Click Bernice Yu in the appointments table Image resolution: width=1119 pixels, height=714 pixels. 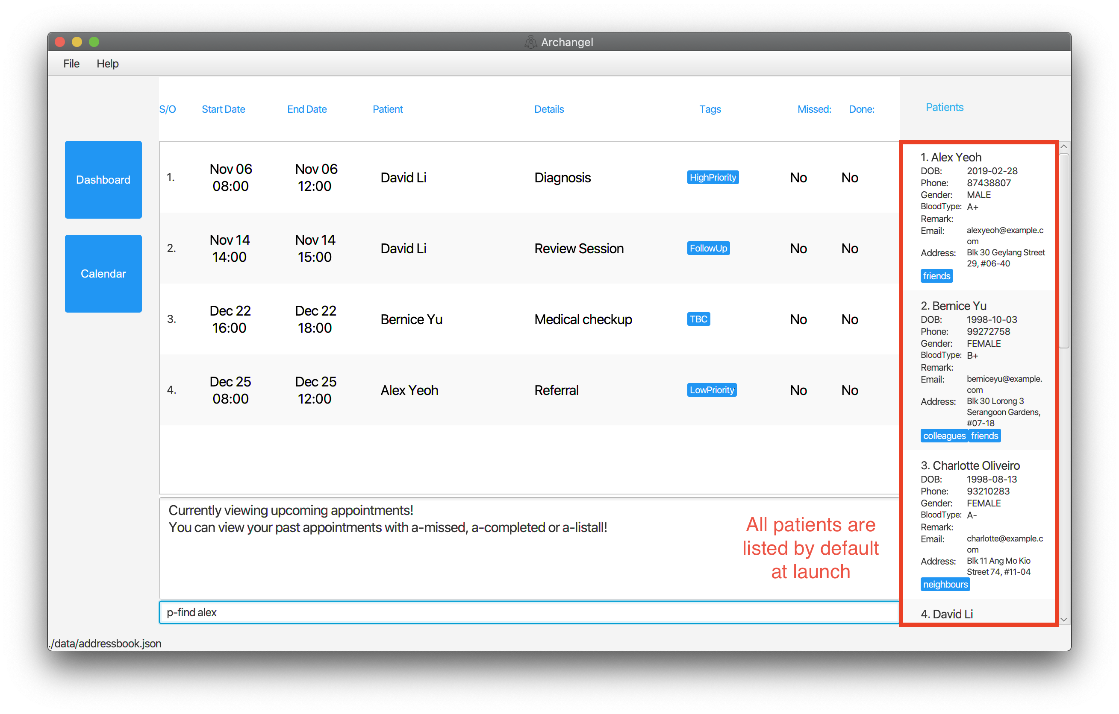click(x=411, y=319)
